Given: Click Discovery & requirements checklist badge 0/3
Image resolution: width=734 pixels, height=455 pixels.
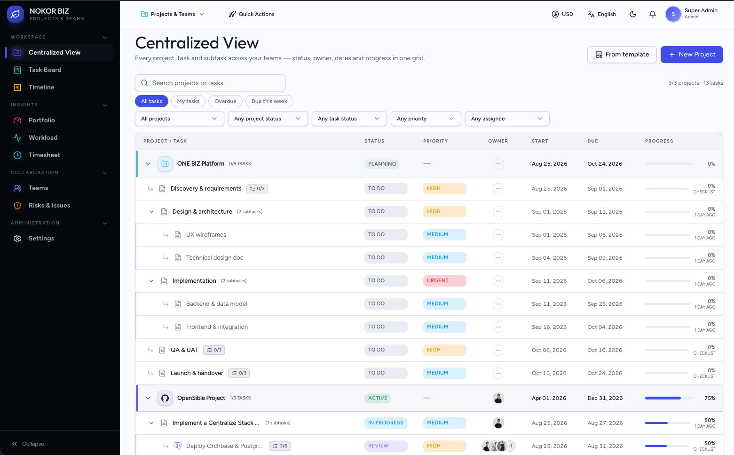Looking at the screenshot, I should tap(257, 189).
